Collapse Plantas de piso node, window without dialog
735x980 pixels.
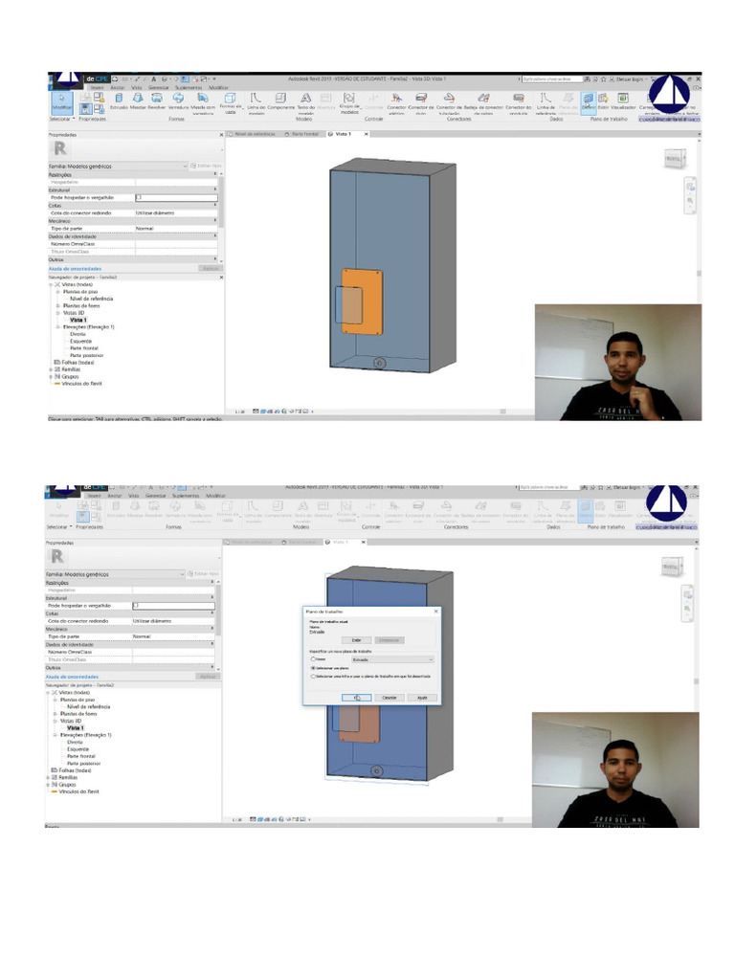58,292
